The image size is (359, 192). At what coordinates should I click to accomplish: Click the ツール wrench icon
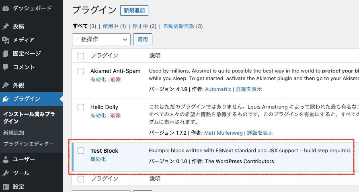pos(6,173)
